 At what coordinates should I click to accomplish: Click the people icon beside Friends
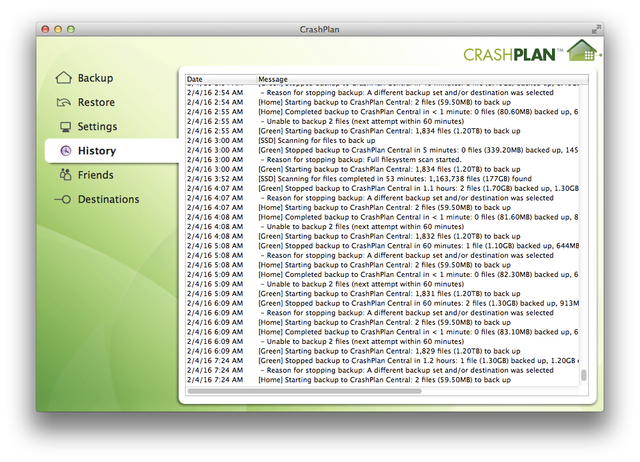point(65,175)
